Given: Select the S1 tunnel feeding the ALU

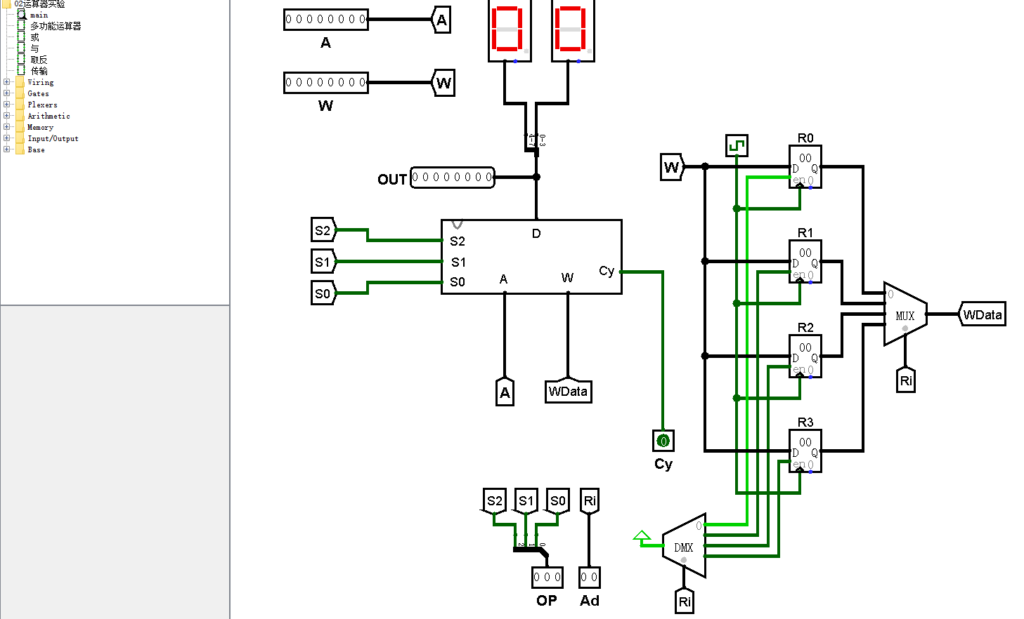Looking at the screenshot, I should coord(324,262).
